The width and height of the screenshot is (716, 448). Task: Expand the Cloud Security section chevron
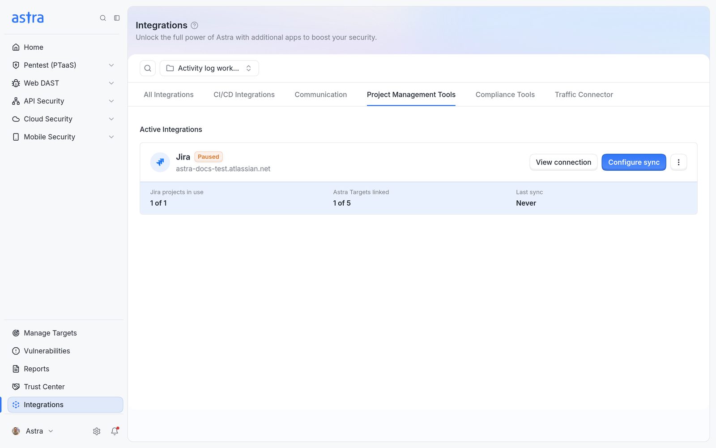tap(111, 119)
